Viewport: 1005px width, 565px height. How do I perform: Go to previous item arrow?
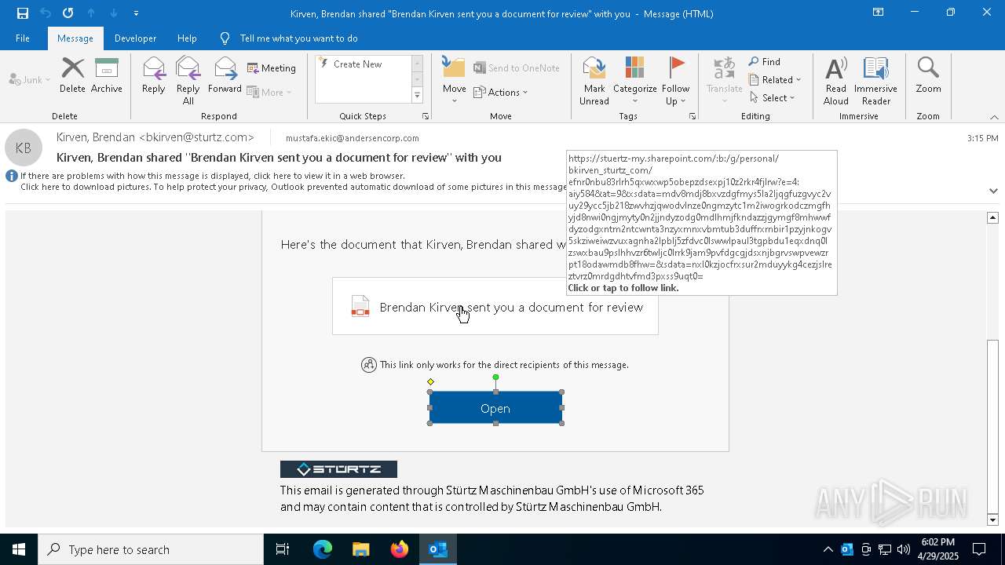(91, 13)
